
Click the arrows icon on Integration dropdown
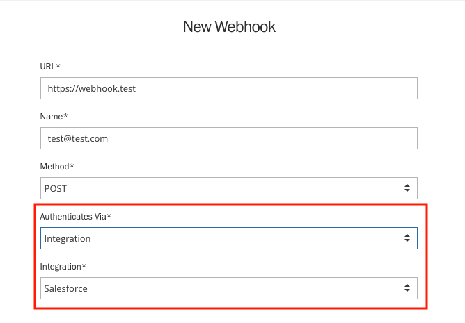coord(407,288)
